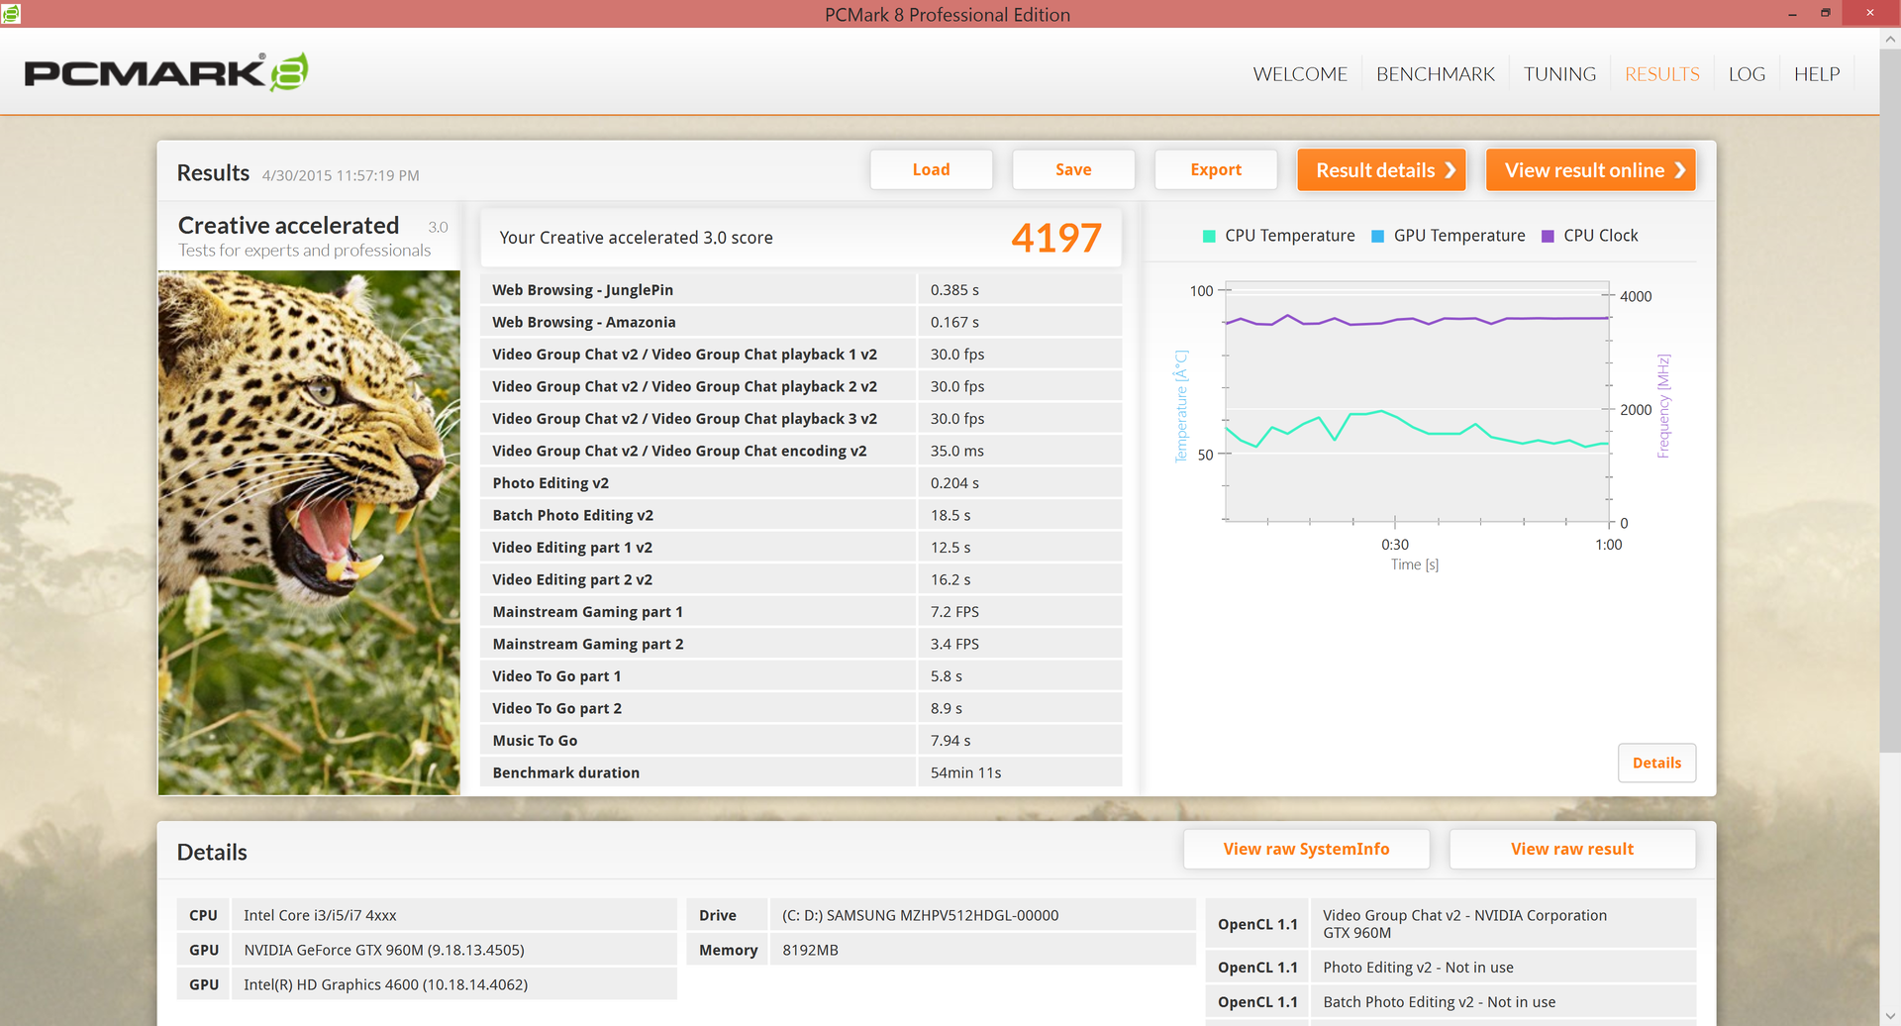The image size is (1901, 1026).
Task: Open the HELP tab
Action: coord(1817,74)
